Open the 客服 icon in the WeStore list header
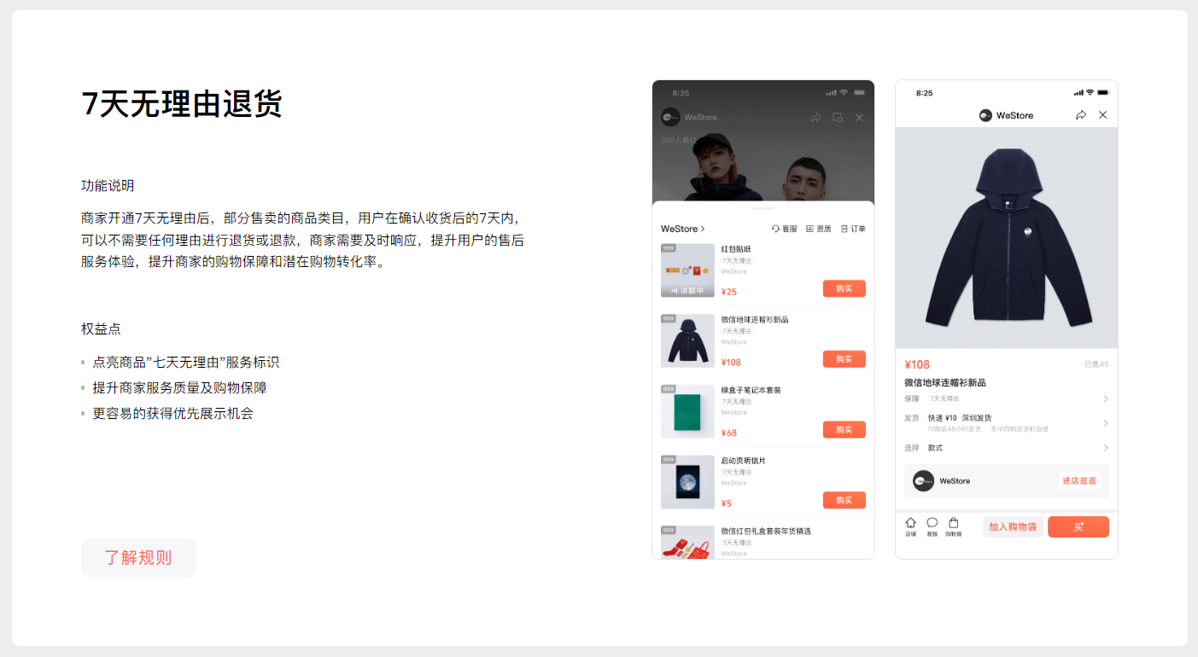 tap(784, 229)
